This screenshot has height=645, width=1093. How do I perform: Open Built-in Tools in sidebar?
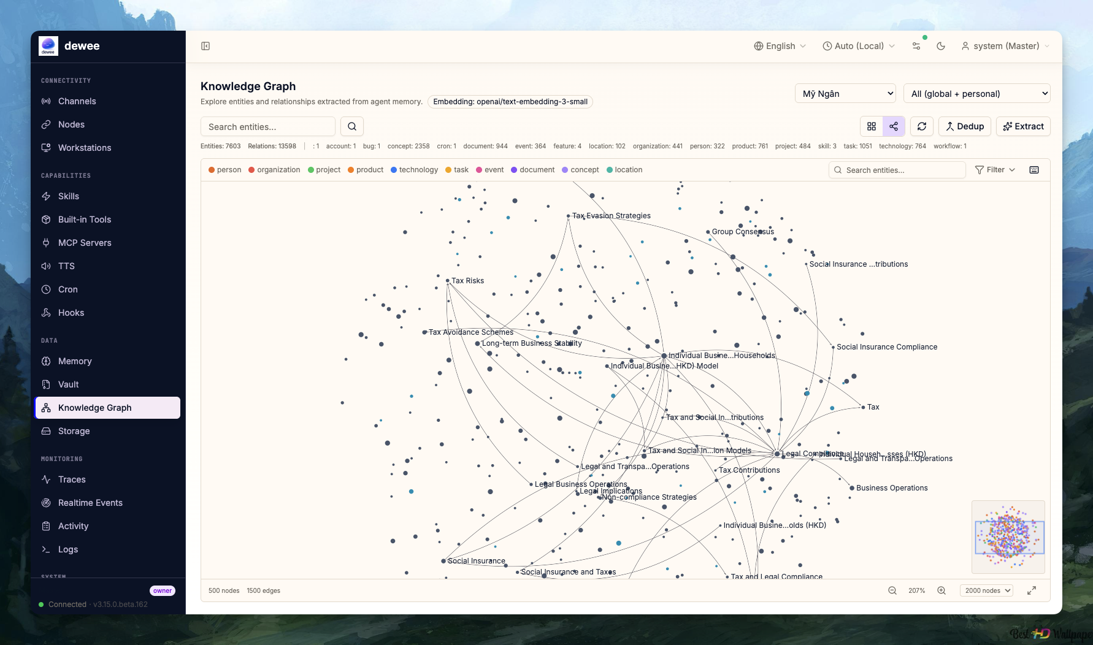click(x=108, y=219)
